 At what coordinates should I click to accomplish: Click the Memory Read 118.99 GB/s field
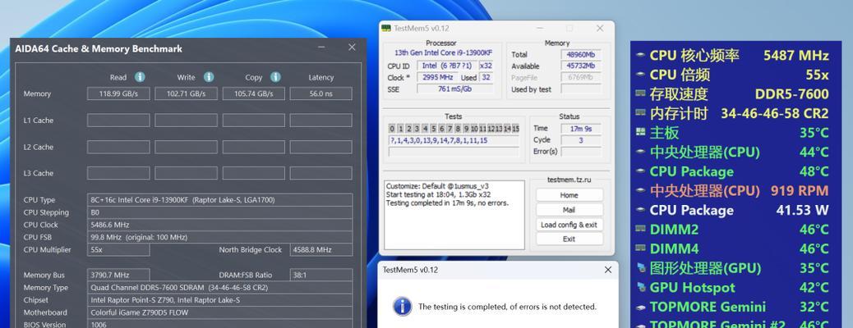[118, 93]
